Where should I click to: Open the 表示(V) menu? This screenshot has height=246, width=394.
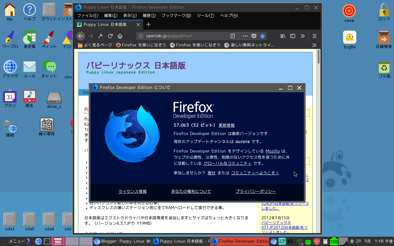point(130,15)
